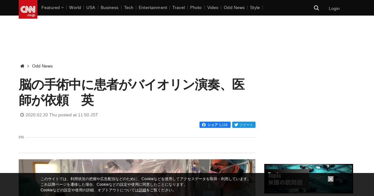Click the home icon in breadcrumb
Screen dimensions: 374x196
pos(22,66)
